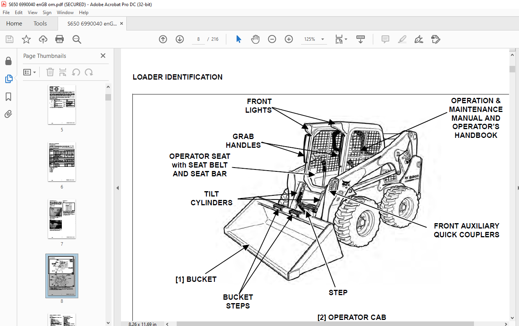Go to the next page arrow

[180, 39]
